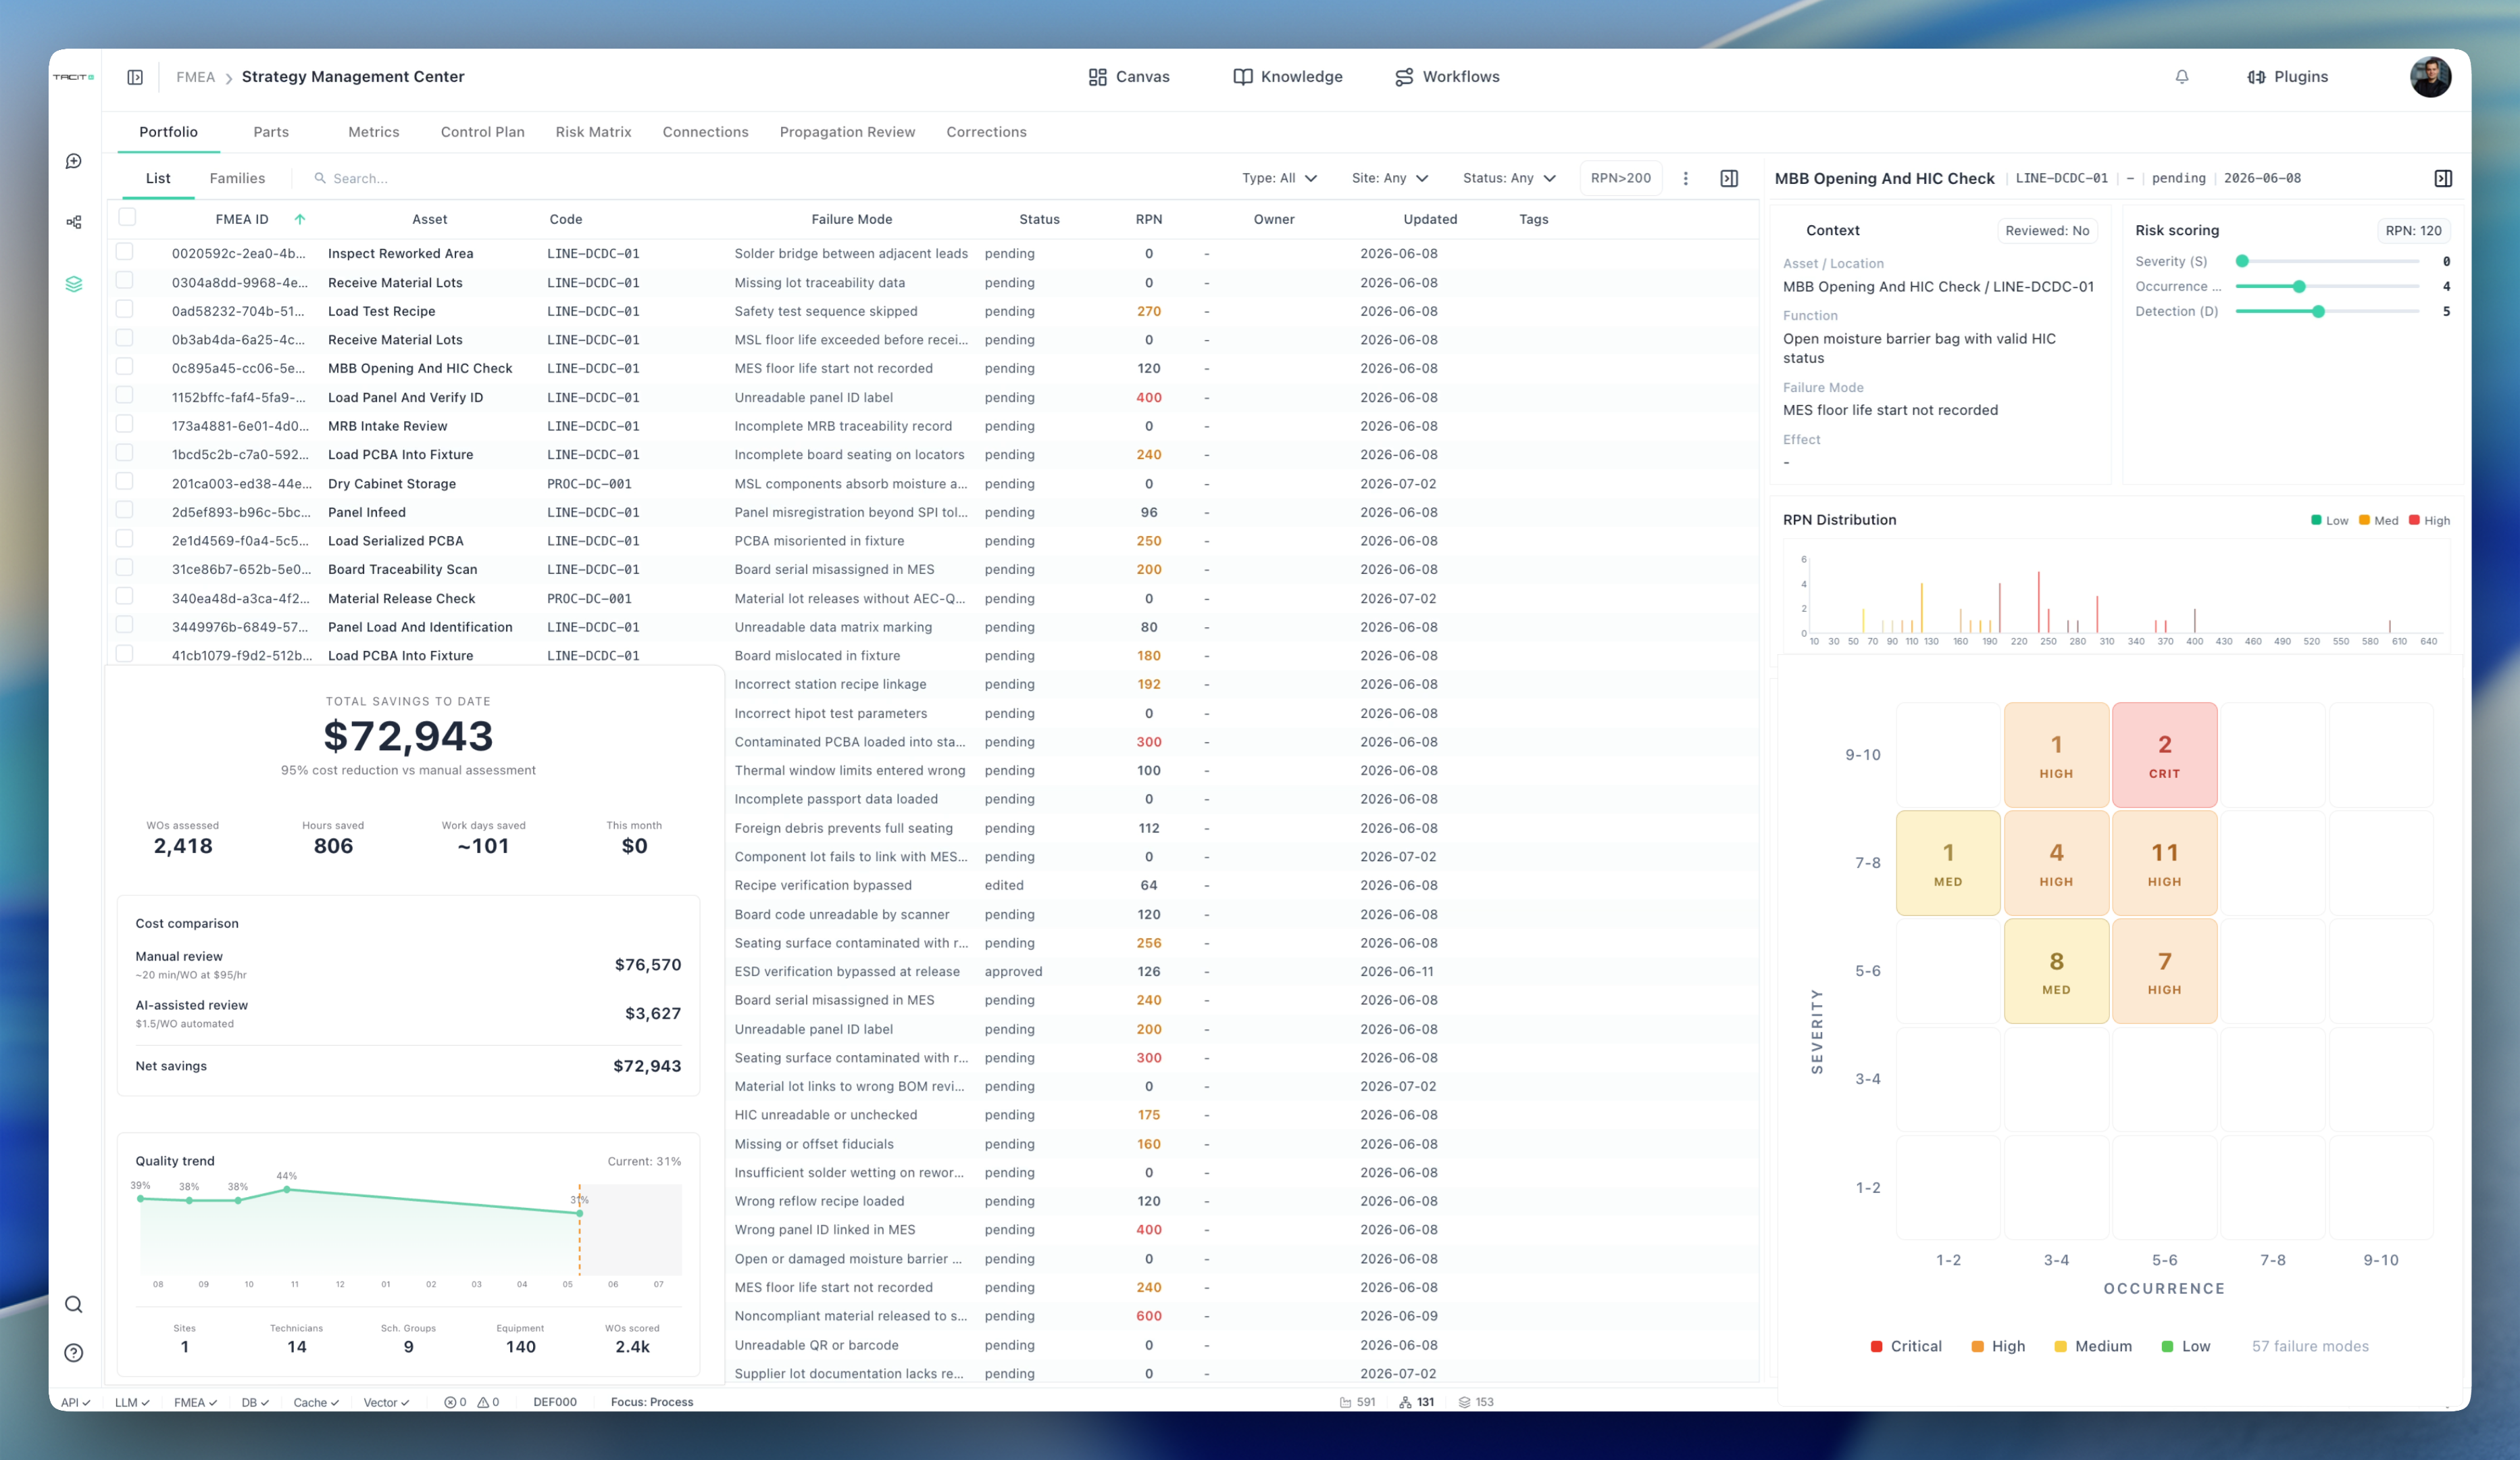Open the Status: Any filter dropdown

[1509, 178]
